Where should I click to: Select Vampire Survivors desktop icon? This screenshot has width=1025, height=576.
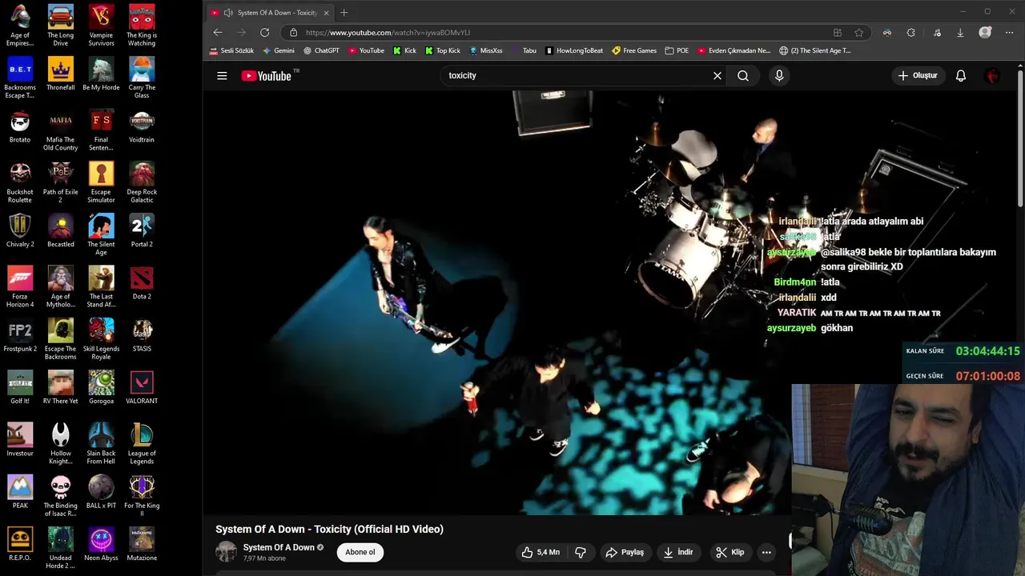point(101,26)
